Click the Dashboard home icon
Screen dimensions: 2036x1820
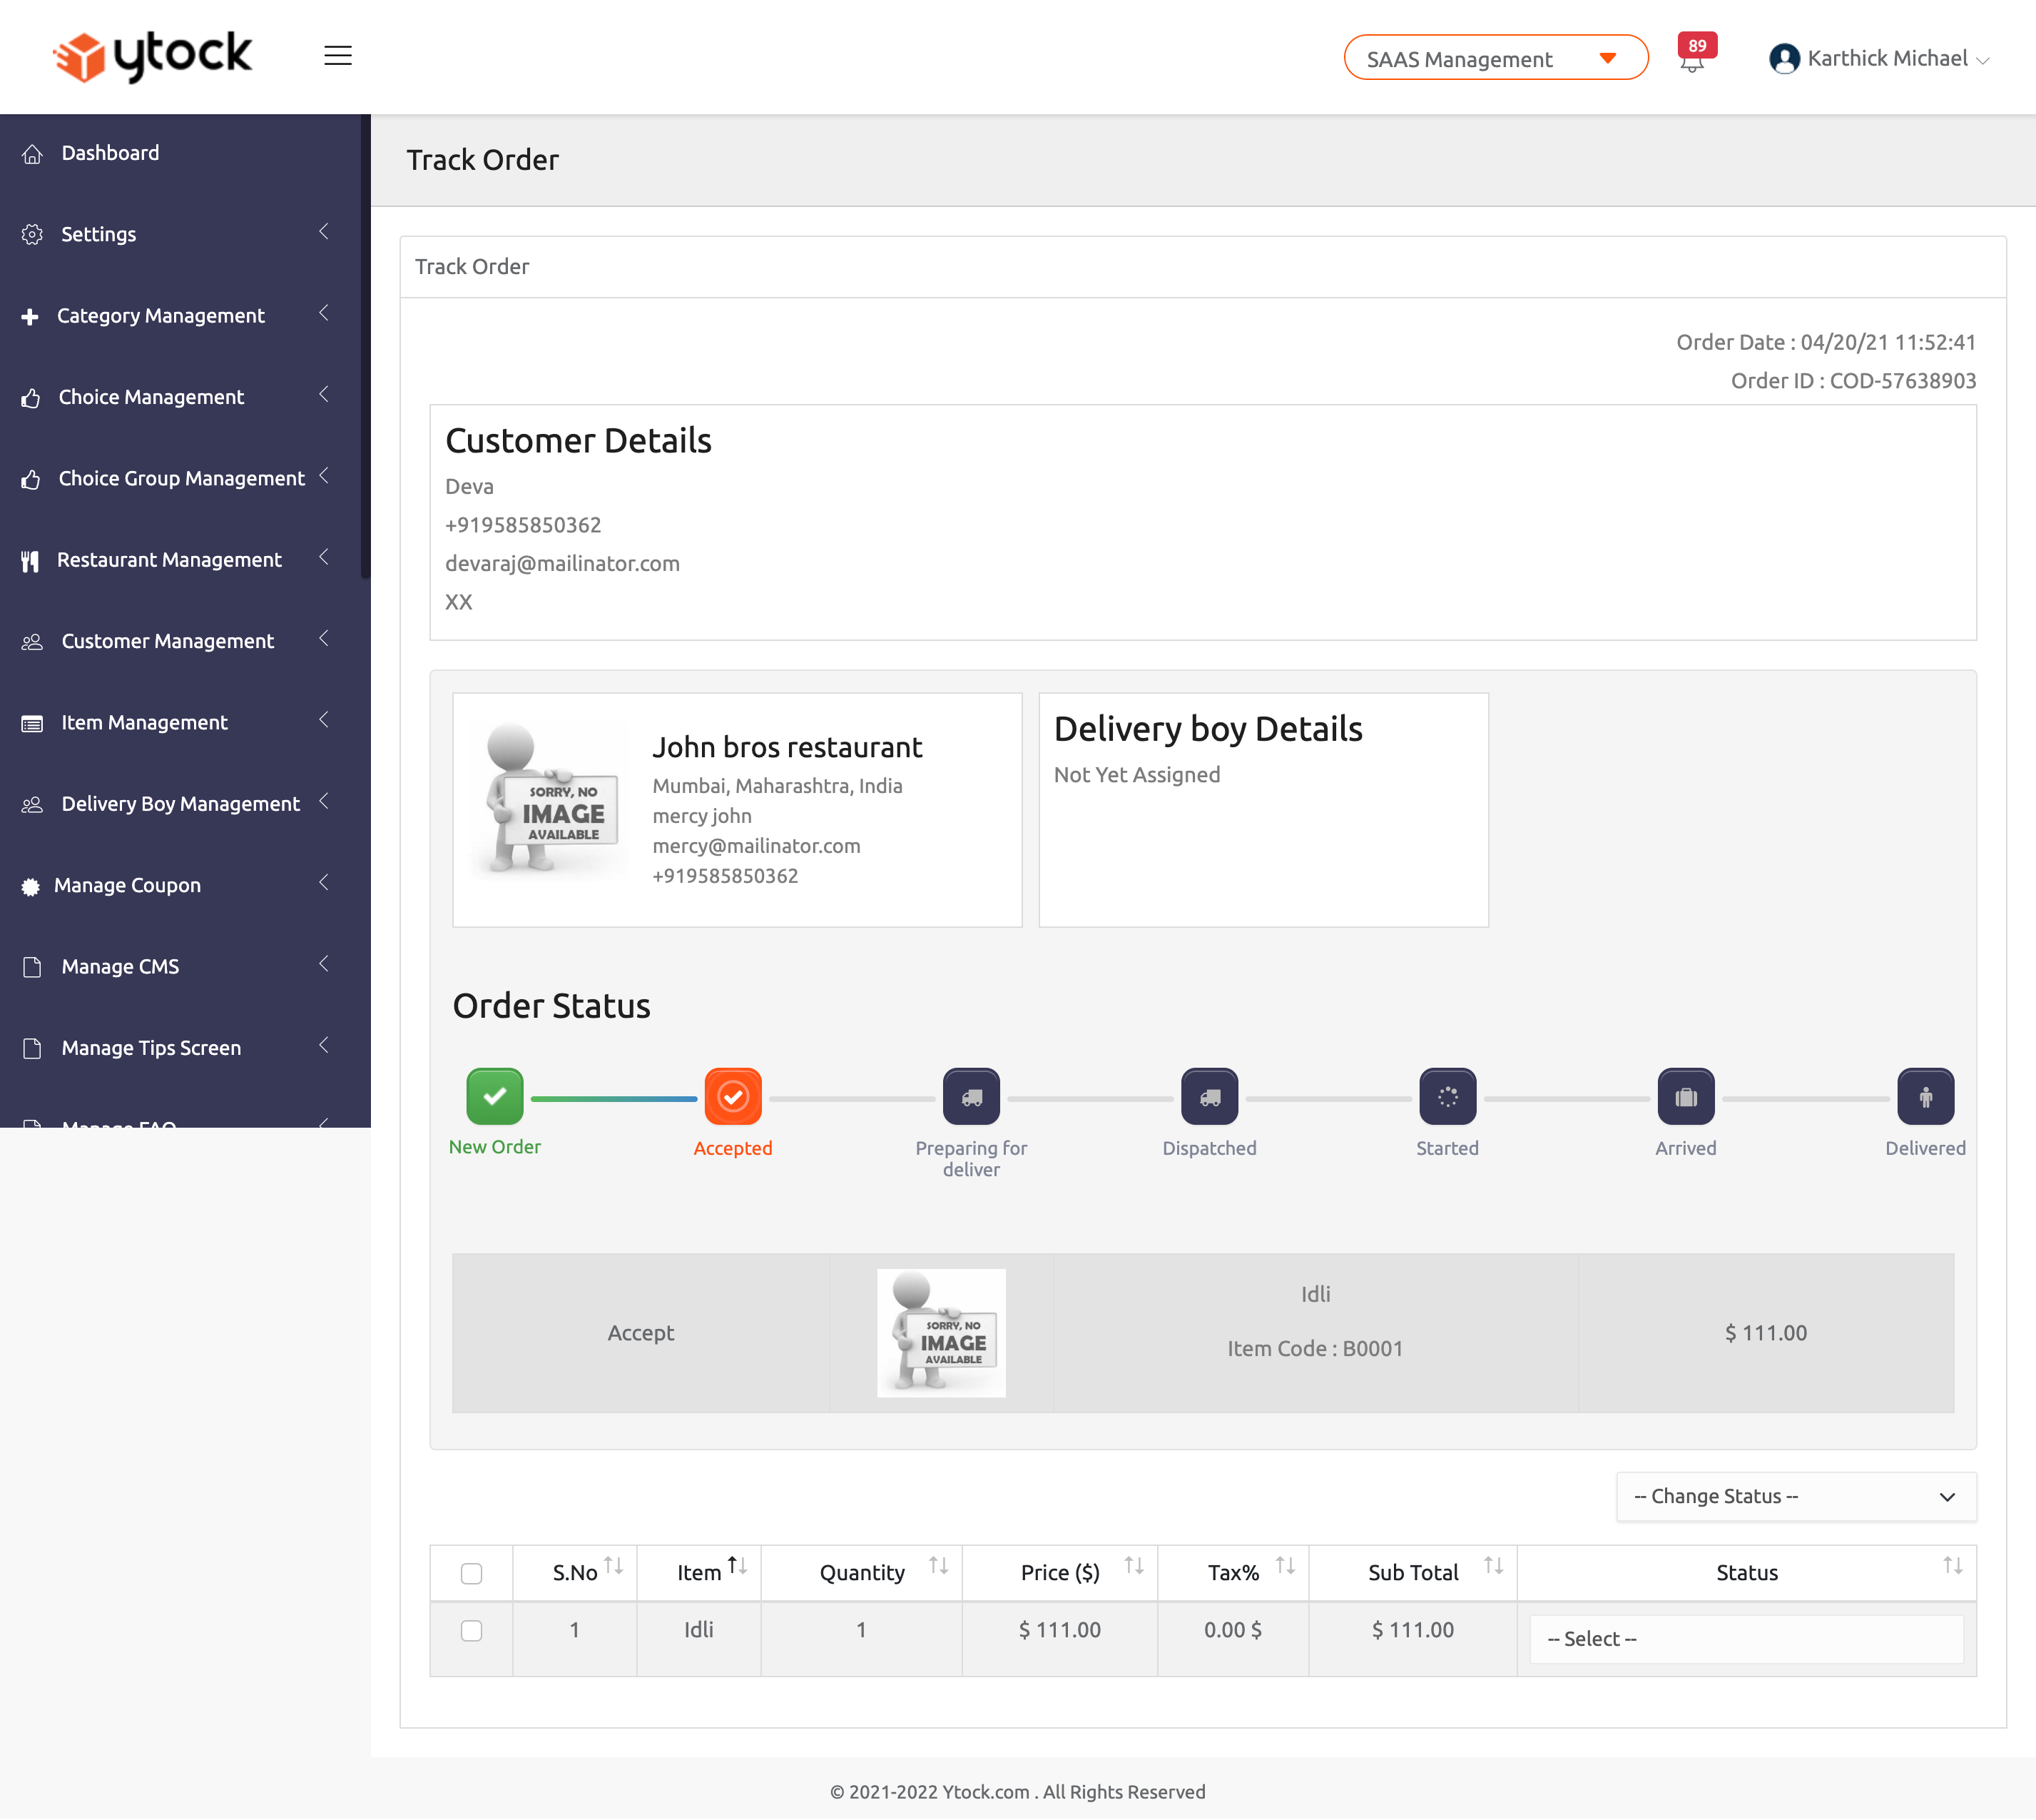[32, 154]
